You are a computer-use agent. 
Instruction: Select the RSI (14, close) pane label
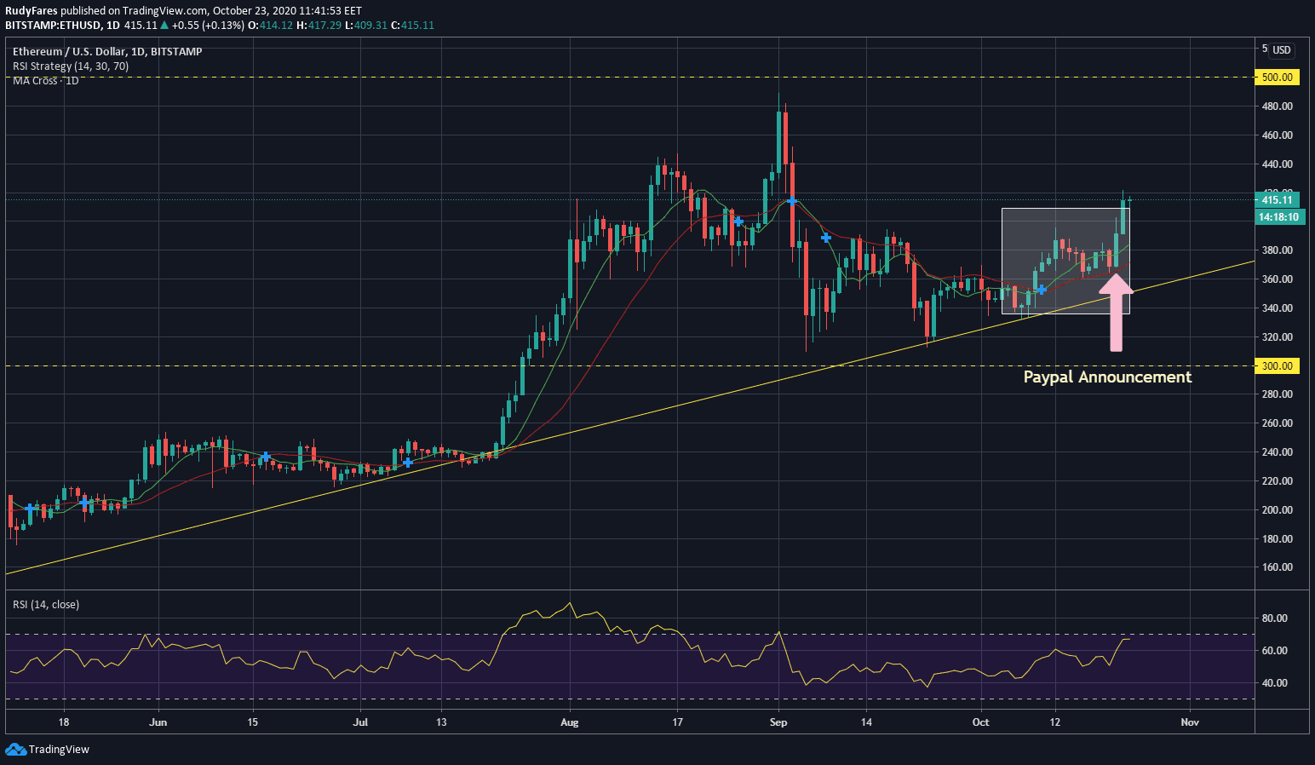pos(46,604)
